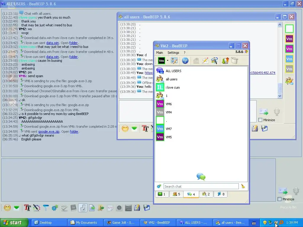
Task: Click blue floppy disk icon in all users window
Action: (x=264, y=129)
